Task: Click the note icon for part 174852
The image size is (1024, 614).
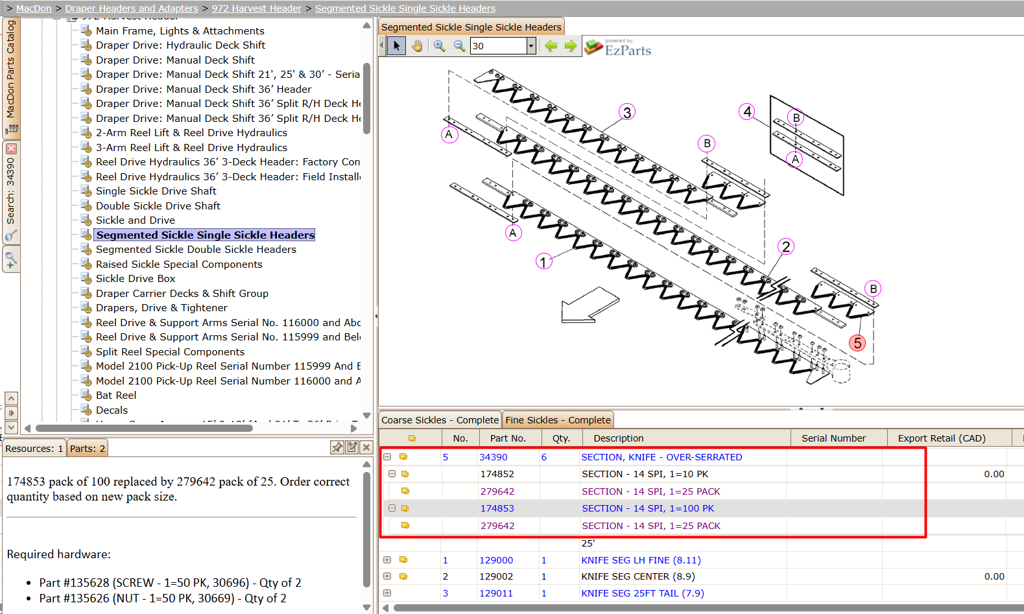Action: [x=405, y=474]
